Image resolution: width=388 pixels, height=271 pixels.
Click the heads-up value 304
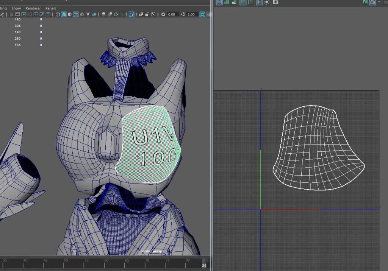[17, 26]
